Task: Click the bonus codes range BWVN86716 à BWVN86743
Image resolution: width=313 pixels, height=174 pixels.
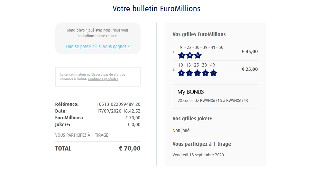Action: point(213,100)
